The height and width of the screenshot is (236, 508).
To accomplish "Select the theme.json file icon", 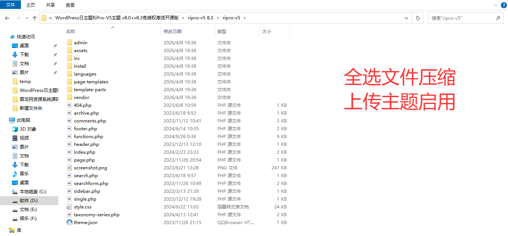I will 69,222.
